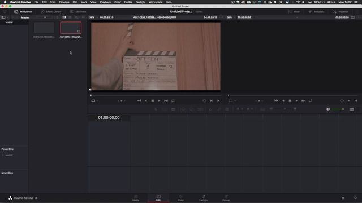
Task: Jump to first frame in source viewer
Action: (x=139, y=101)
